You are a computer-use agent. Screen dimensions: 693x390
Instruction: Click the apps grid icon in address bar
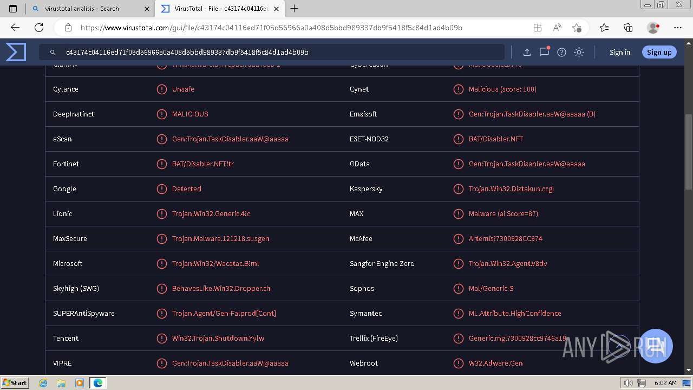click(537, 28)
